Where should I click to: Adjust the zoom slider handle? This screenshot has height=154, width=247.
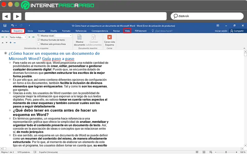[226, 152]
